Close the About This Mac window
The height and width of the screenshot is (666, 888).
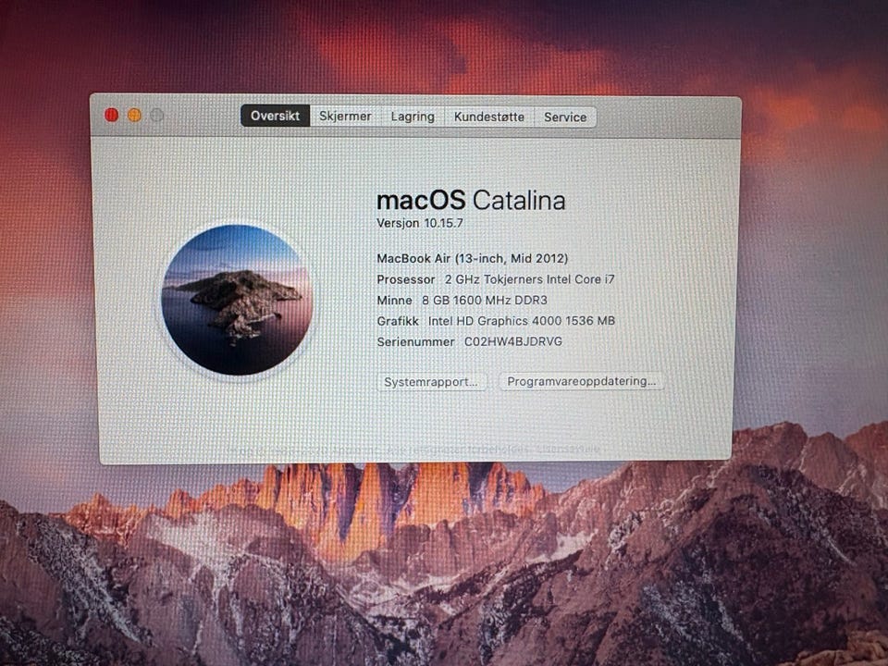point(112,115)
